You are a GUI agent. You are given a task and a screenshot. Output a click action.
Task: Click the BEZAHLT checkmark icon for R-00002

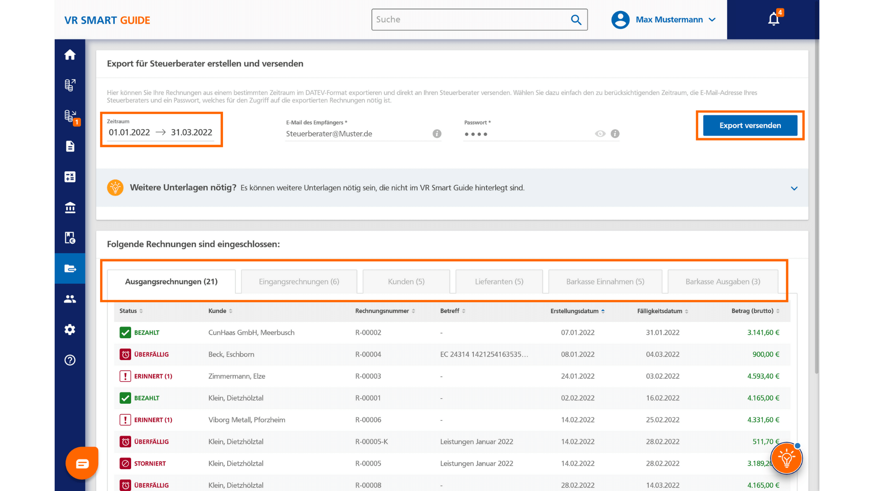click(125, 332)
